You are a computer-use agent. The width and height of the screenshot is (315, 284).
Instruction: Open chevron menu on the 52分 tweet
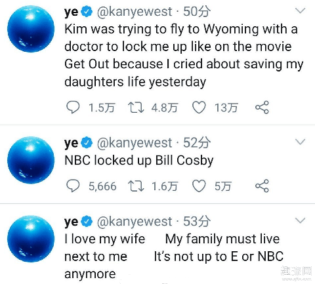(300, 142)
